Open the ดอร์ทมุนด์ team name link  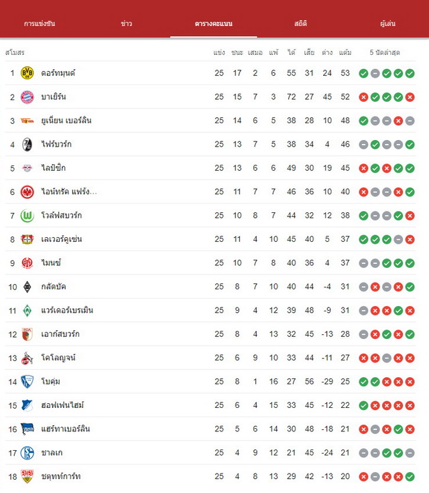point(58,73)
